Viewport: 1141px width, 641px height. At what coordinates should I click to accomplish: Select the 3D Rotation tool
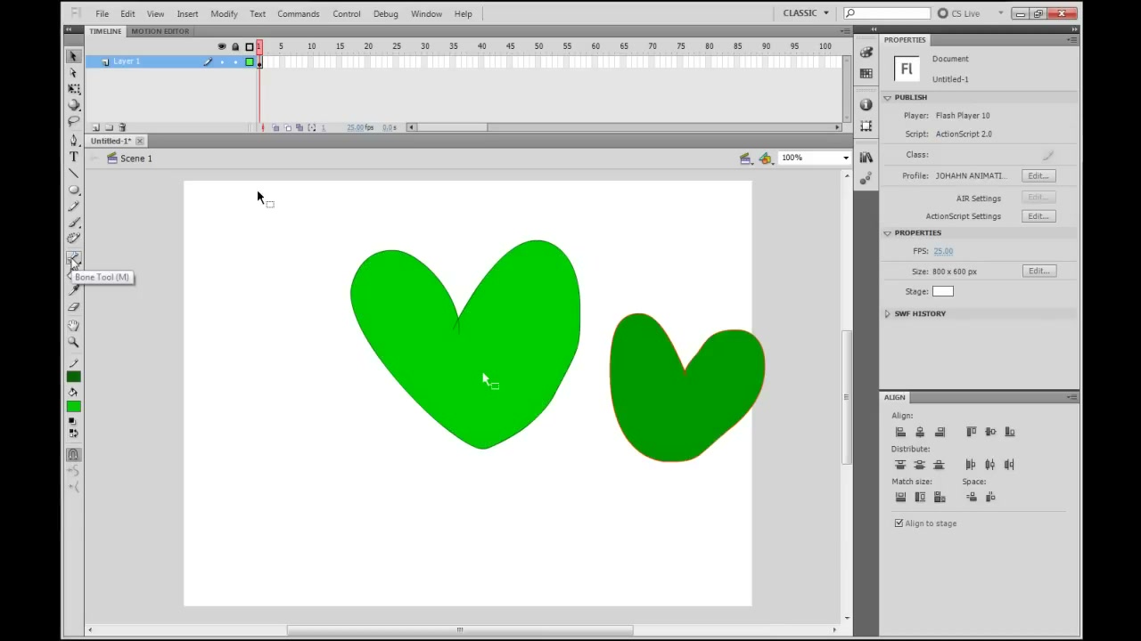[x=74, y=104]
